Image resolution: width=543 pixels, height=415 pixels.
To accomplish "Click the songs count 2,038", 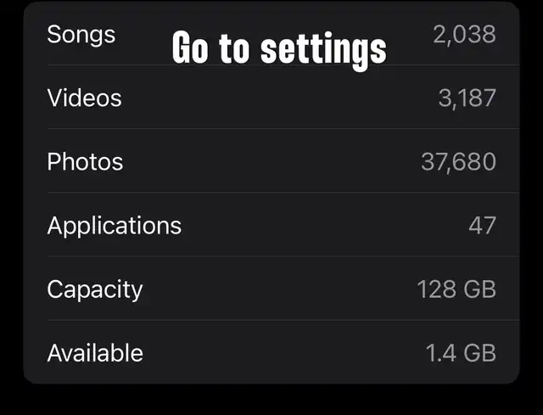I will pos(464,35).
